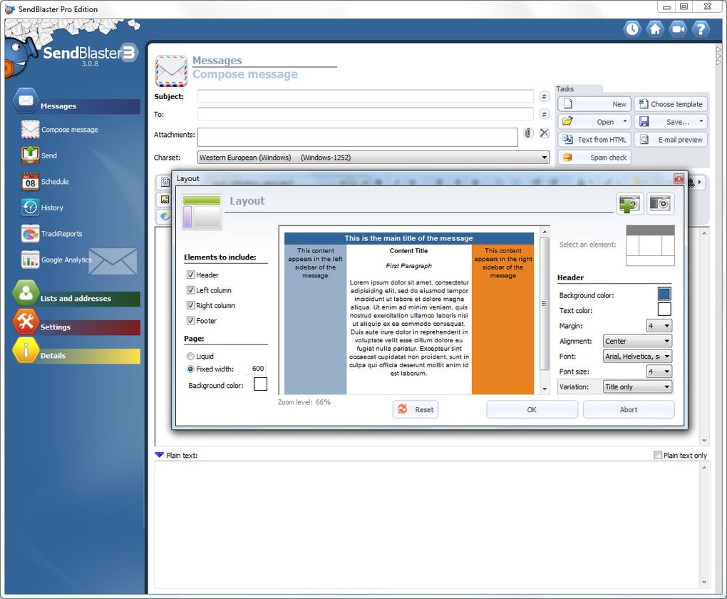Toggle the Footer checkbox
Screen dimensions: 727x599
(191, 321)
